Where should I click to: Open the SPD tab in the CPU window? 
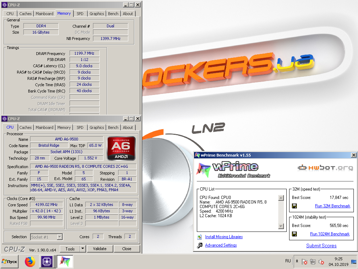coord(80,127)
